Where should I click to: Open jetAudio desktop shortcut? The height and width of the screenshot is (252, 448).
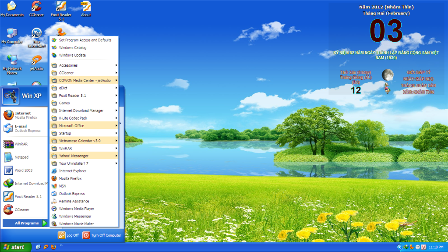36,63
